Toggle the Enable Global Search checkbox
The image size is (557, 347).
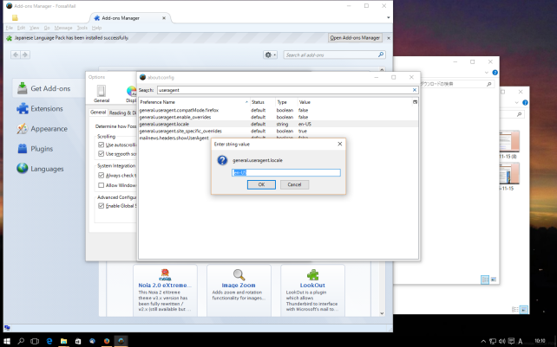[x=102, y=206]
